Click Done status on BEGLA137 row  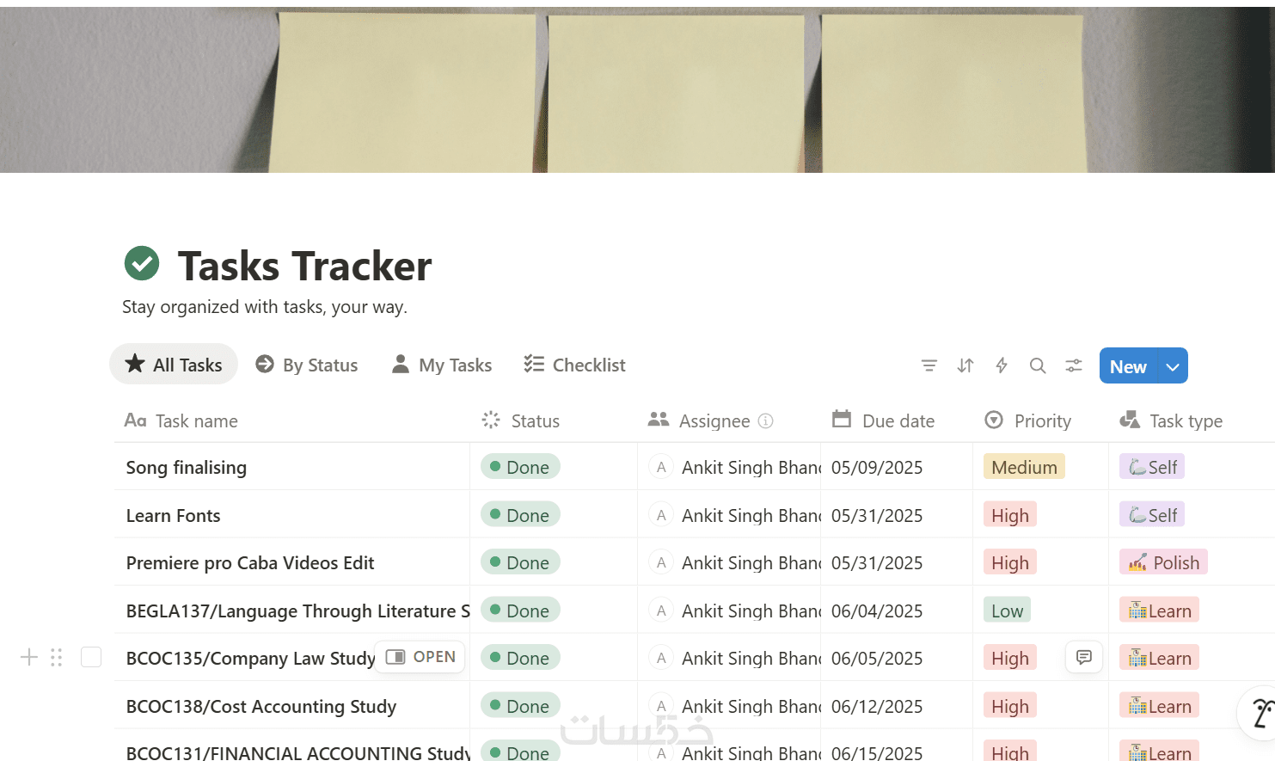[x=520, y=610]
